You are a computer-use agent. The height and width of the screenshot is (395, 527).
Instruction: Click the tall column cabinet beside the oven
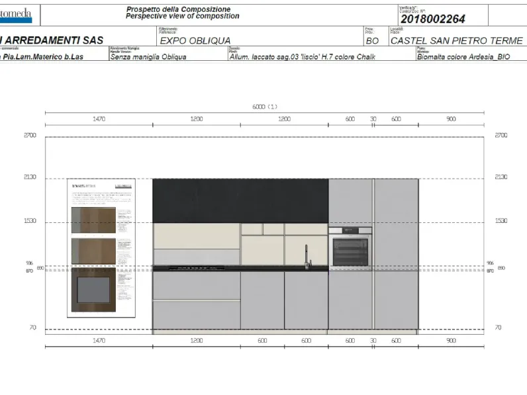[397, 254]
